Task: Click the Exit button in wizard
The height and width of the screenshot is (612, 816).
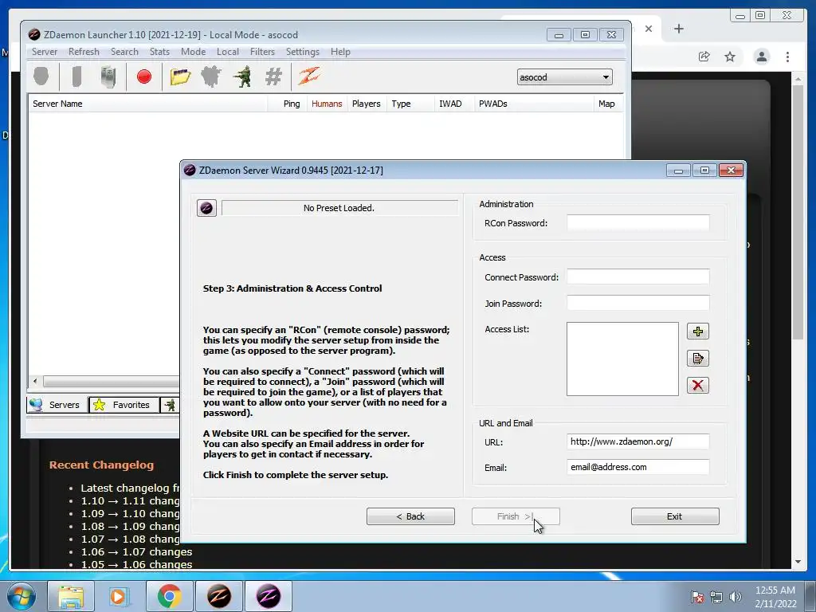Action: (x=675, y=516)
